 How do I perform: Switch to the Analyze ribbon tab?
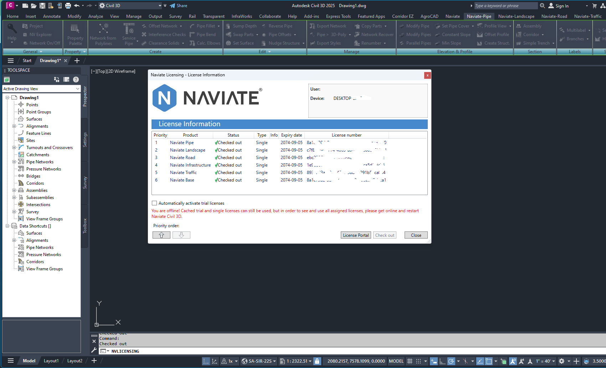(x=96, y=16)
